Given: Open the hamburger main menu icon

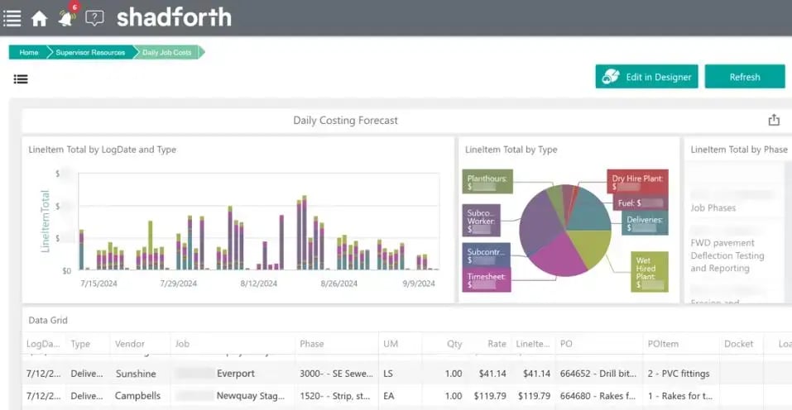Looking at the screenshot, I should [x=12, y=18].
